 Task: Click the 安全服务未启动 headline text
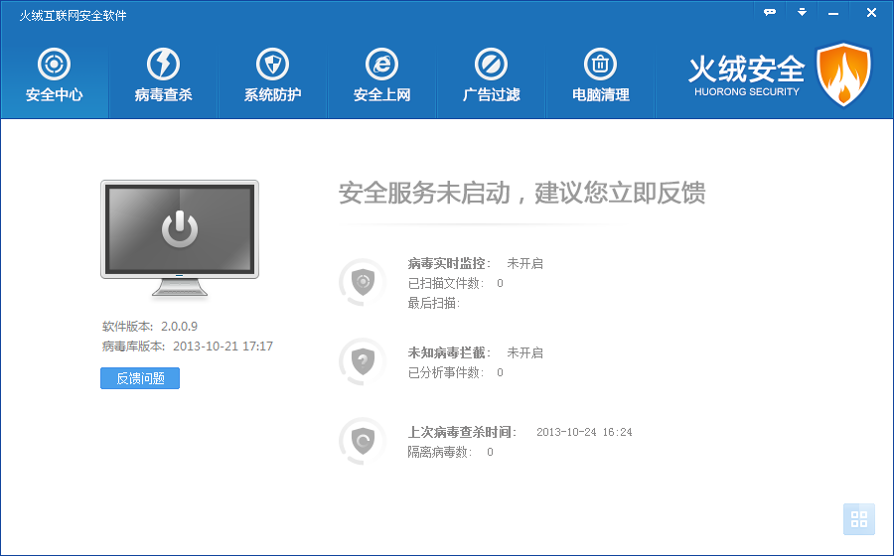pos(521,193)
